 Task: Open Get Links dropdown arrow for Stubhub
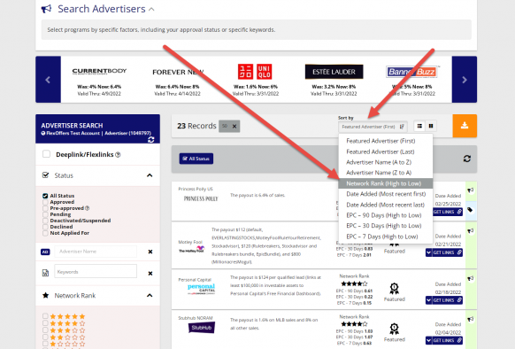[428, 340]
